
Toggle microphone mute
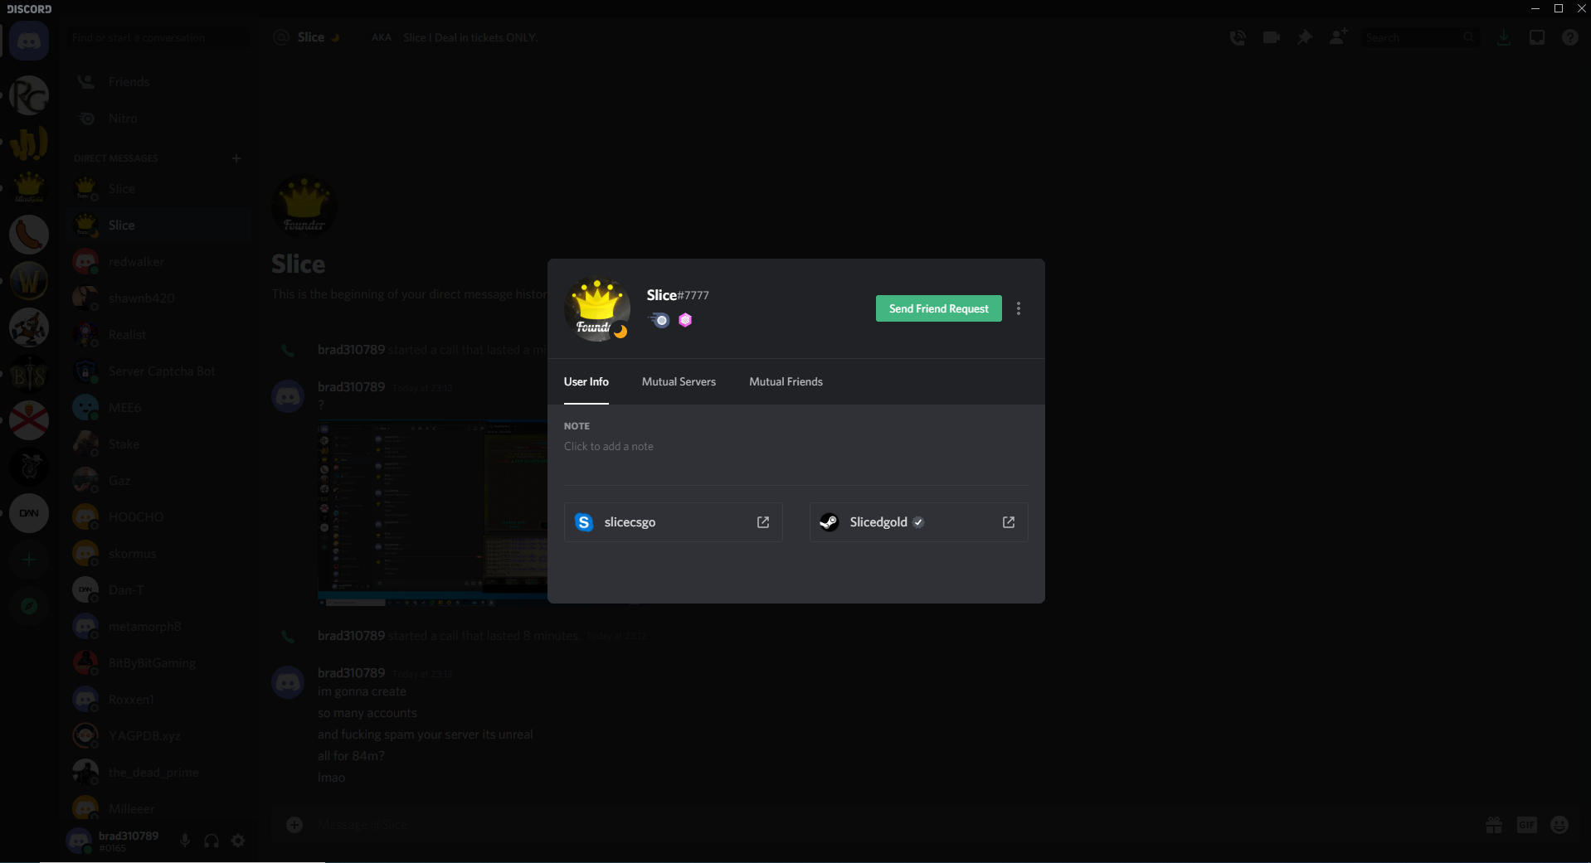(185, 841)
